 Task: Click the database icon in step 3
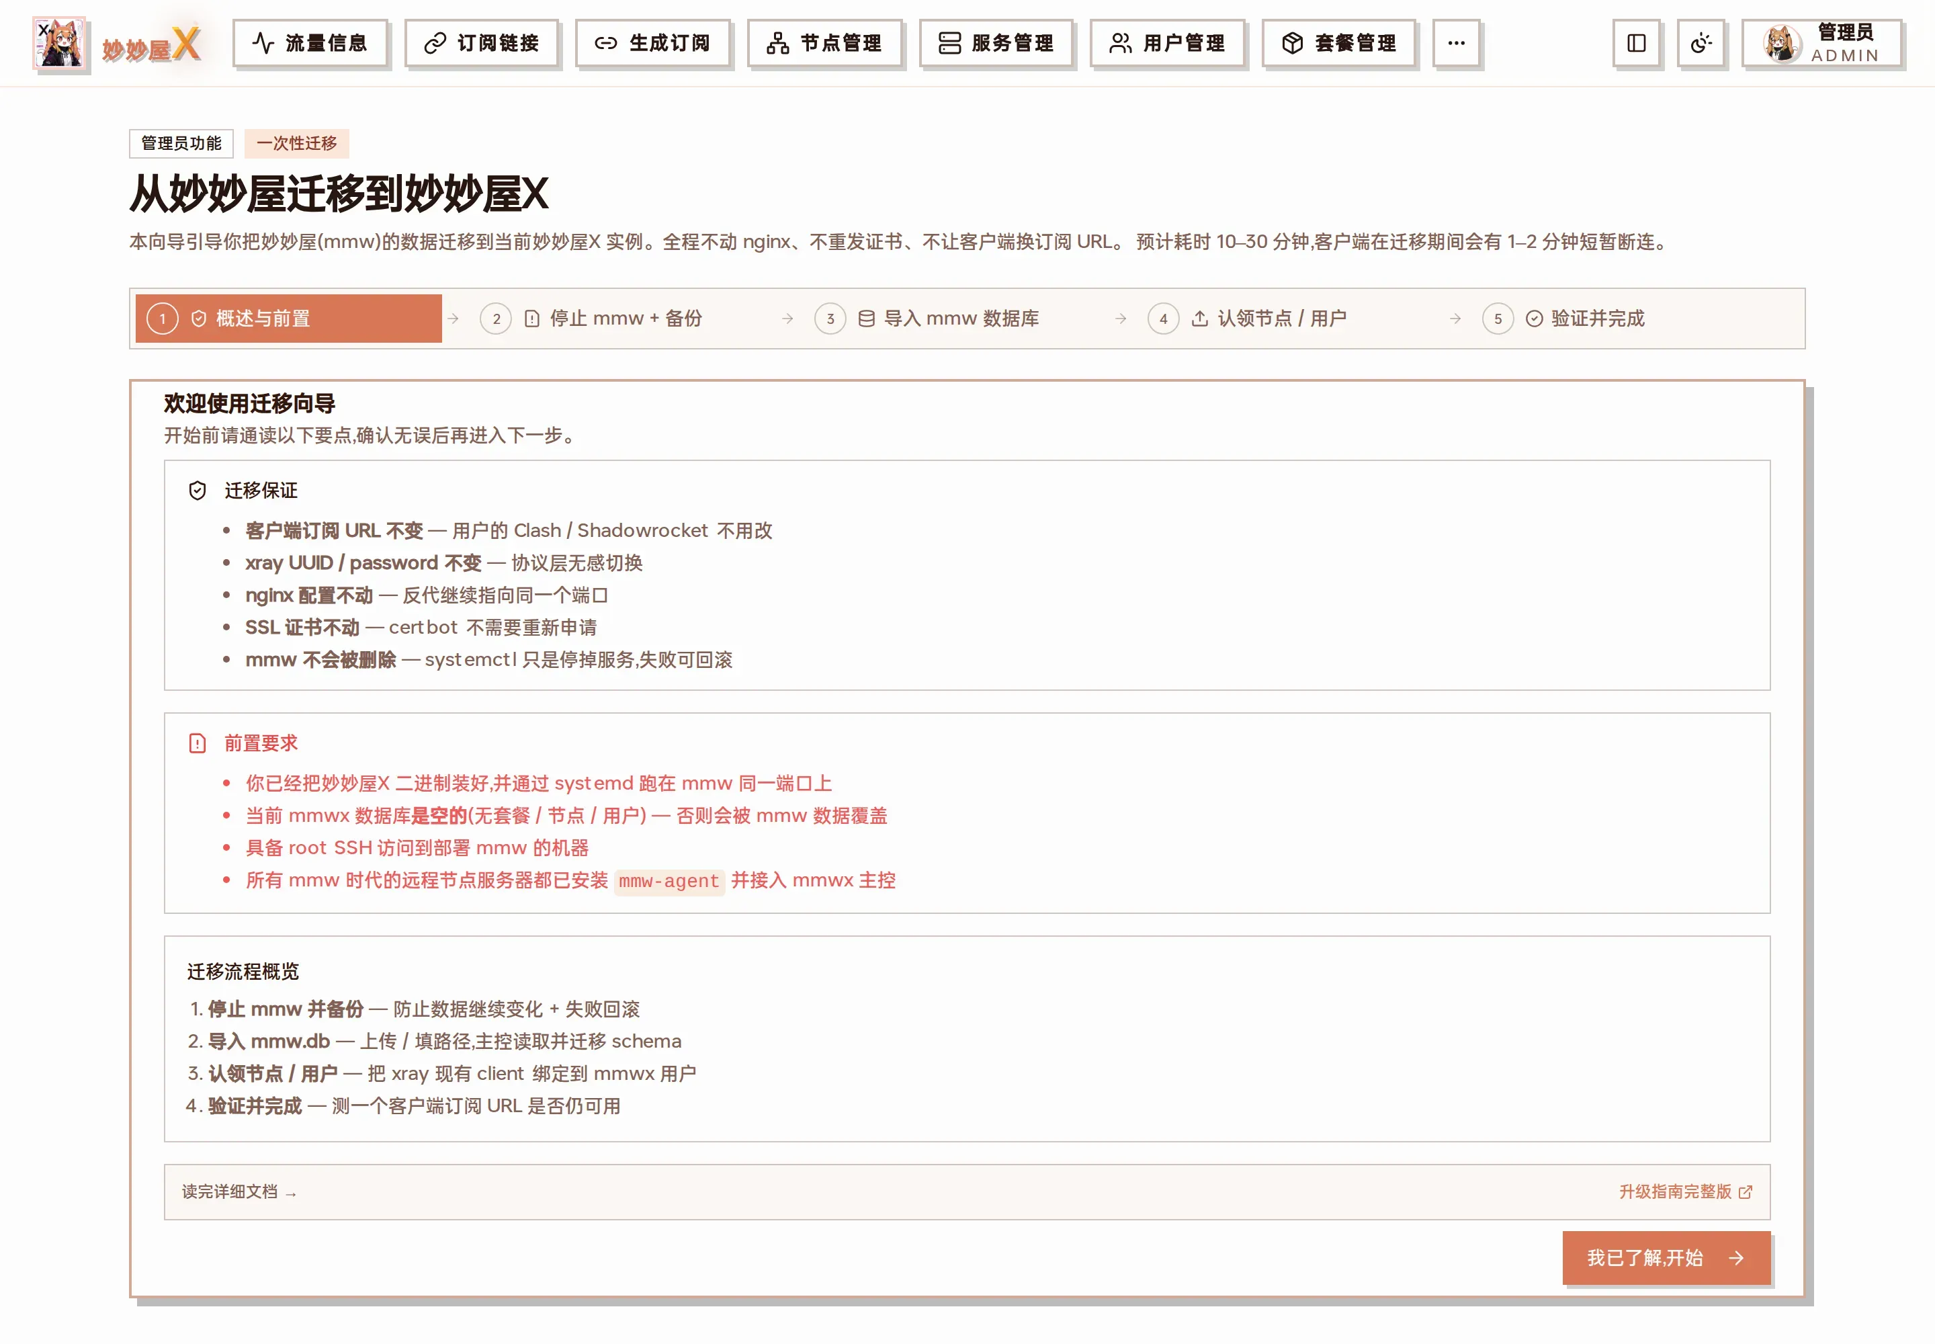(865, 319)
